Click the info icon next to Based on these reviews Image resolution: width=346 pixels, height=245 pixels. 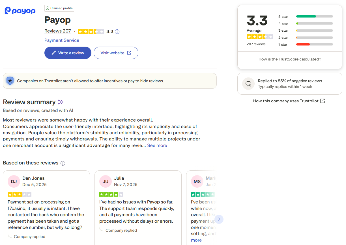coord(63,163)
